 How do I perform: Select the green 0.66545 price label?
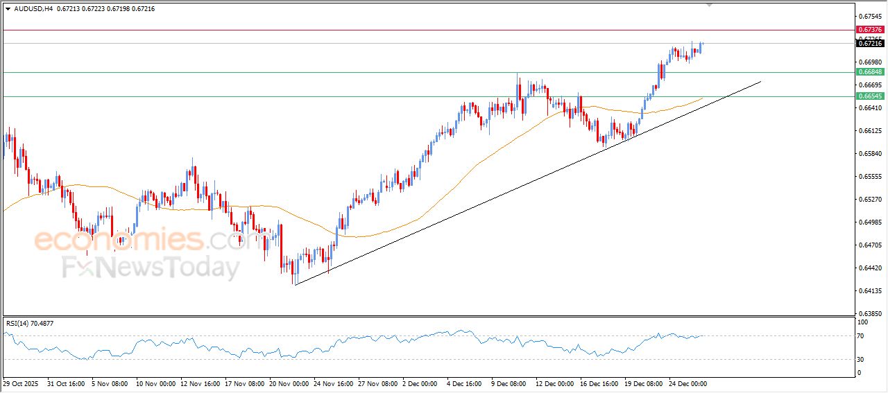(x=870, y=96)
